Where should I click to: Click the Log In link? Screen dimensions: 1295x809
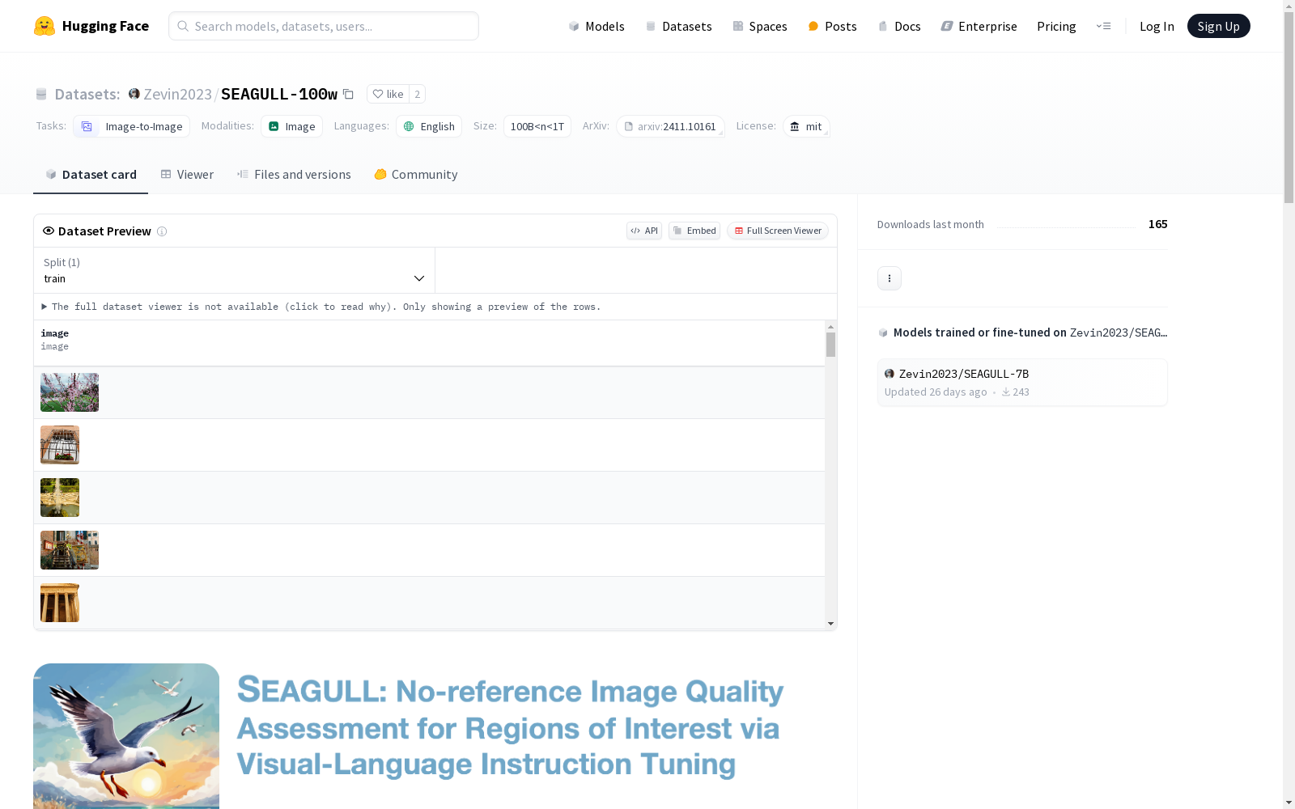1157,26
